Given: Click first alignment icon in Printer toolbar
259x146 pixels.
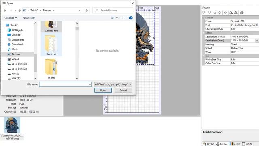Looking at the screenshot, I should click(204, 13).
